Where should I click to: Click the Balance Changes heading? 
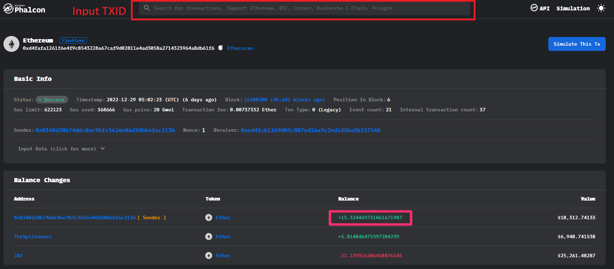pyautogui.click(x=42, y=180)
